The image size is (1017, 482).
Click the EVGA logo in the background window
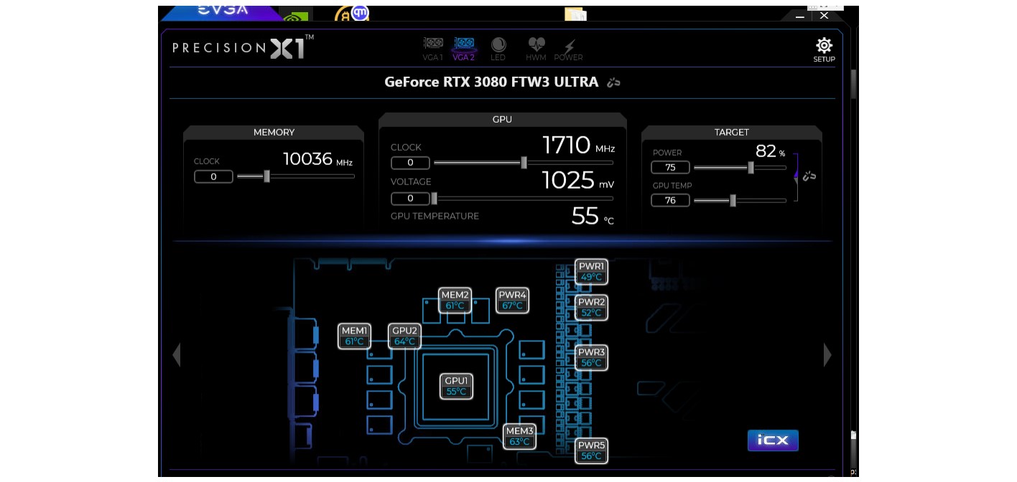click(223, 11)
